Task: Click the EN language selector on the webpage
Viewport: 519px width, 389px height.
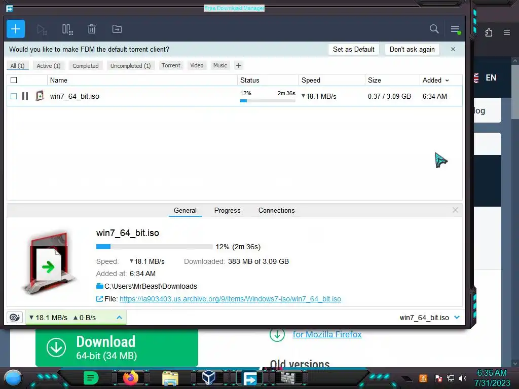Action: coord(491,77)
